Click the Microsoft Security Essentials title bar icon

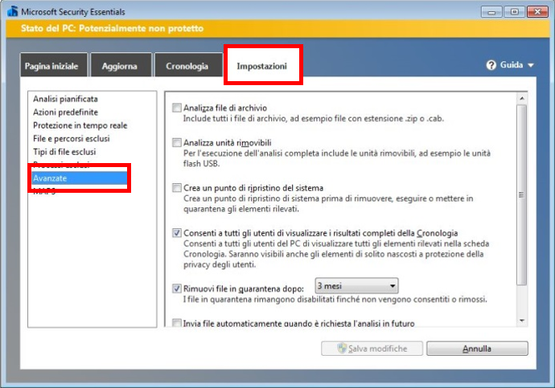click(13, 11)
